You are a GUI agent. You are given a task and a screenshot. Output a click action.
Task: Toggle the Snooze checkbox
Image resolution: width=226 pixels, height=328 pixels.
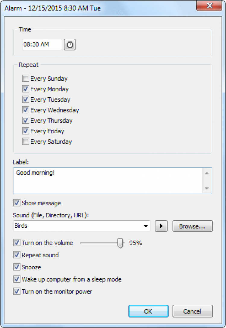pyautogui.click(x=17, y=267)
